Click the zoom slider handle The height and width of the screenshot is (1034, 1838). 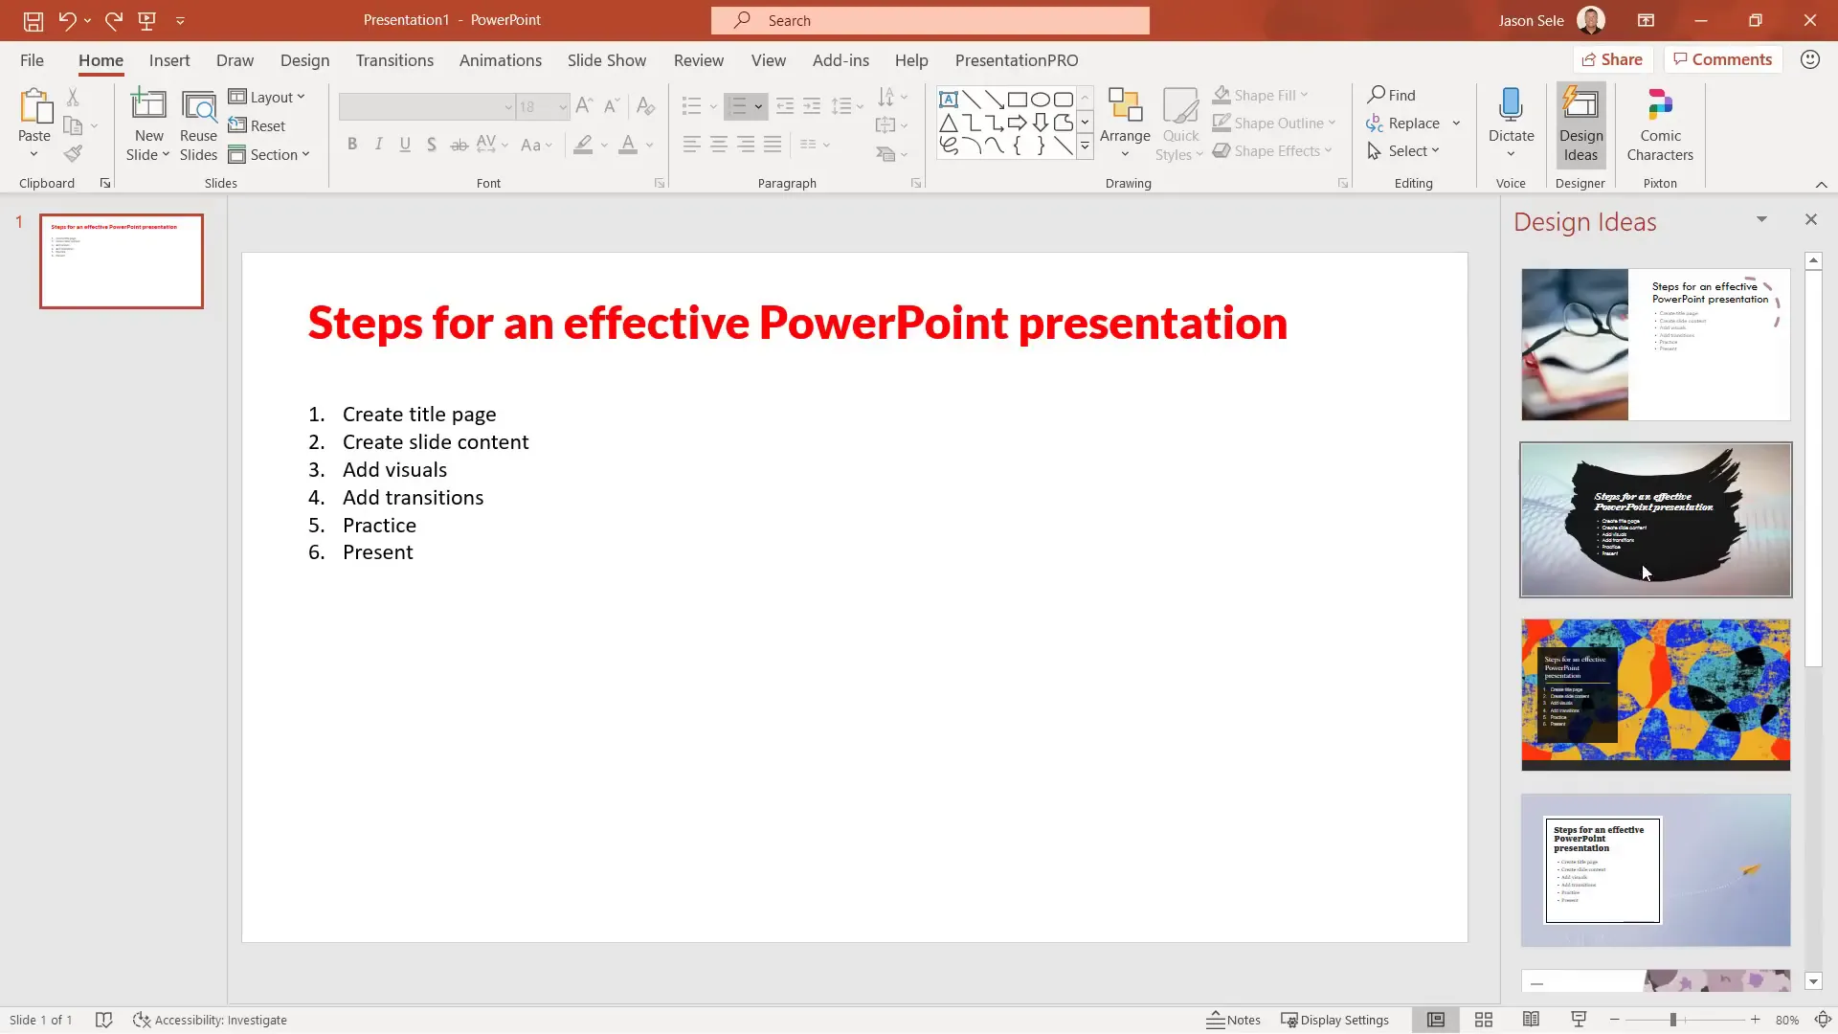click(x=1673, y=1020)
